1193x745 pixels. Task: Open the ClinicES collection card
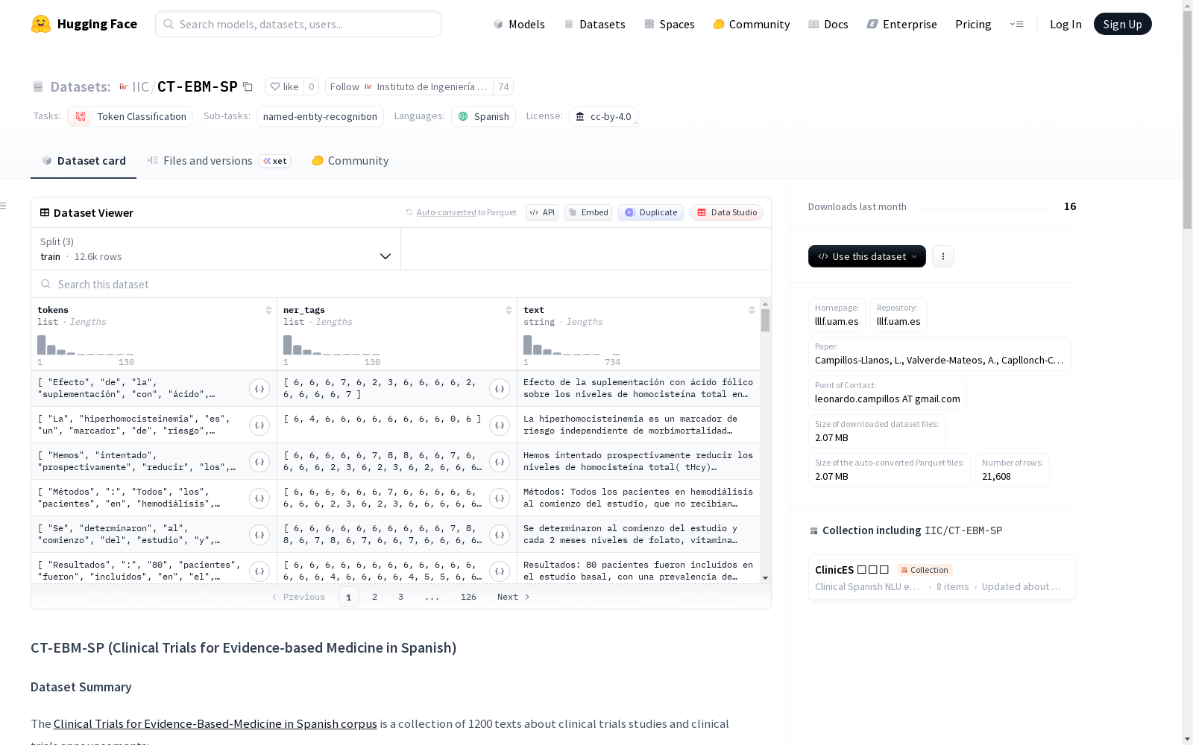[x=942, y=577]
